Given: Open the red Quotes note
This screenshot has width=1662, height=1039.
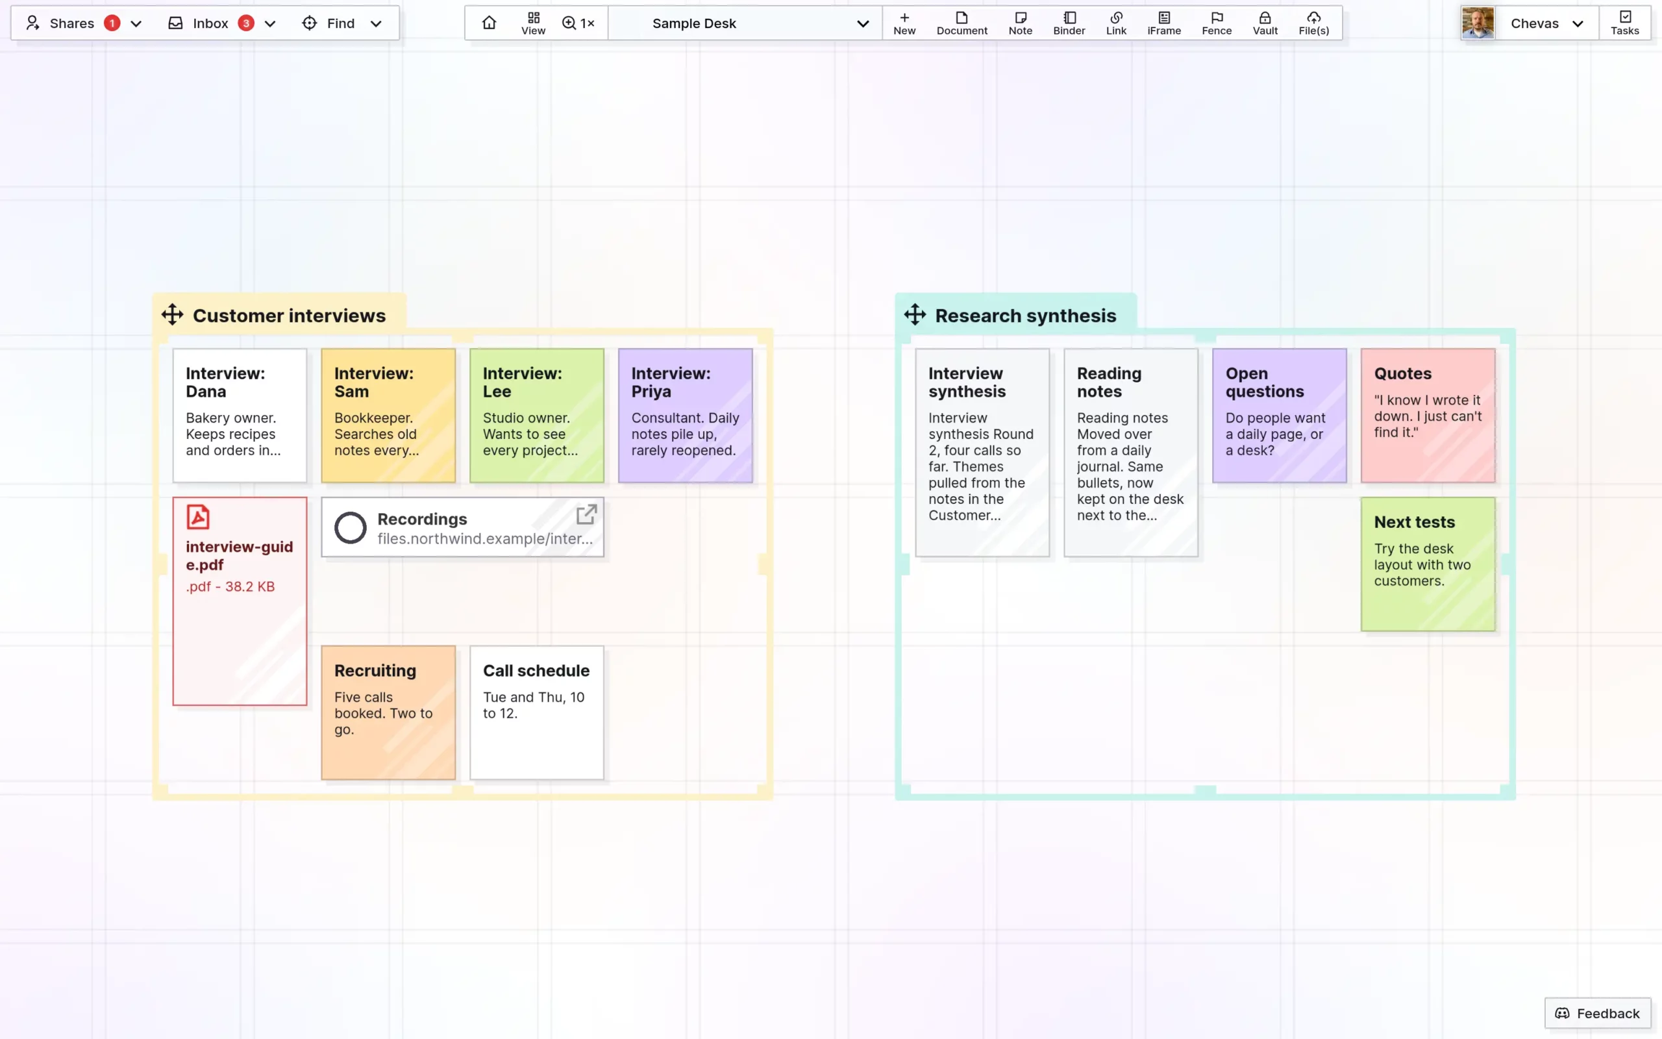Looking at the screenshot, I should (x=1427, y=415).
